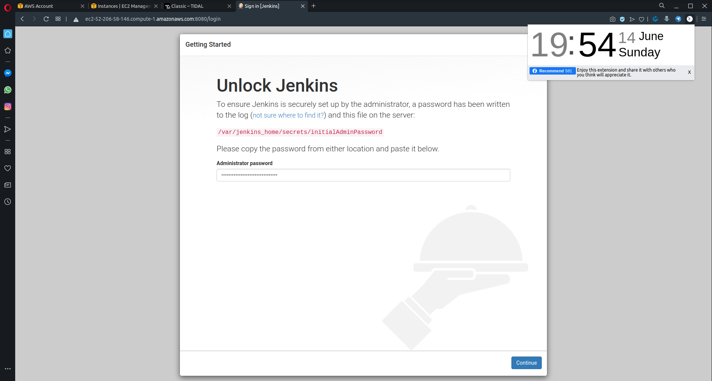
Task: Open the ad blocker shield settings
Action: [622, 19]
